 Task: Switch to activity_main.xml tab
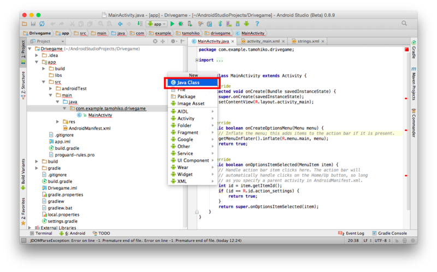263,41
